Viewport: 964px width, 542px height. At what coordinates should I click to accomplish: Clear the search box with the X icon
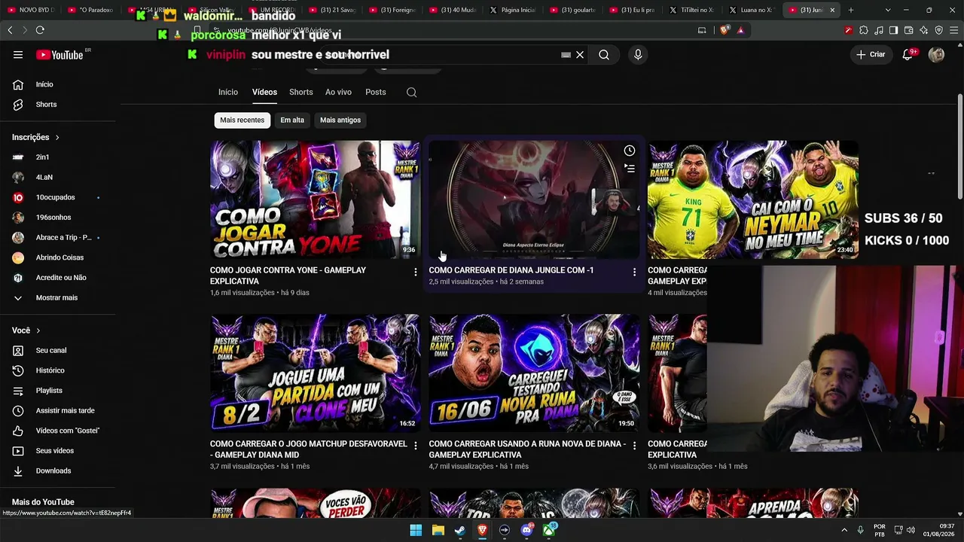[580, 54]
